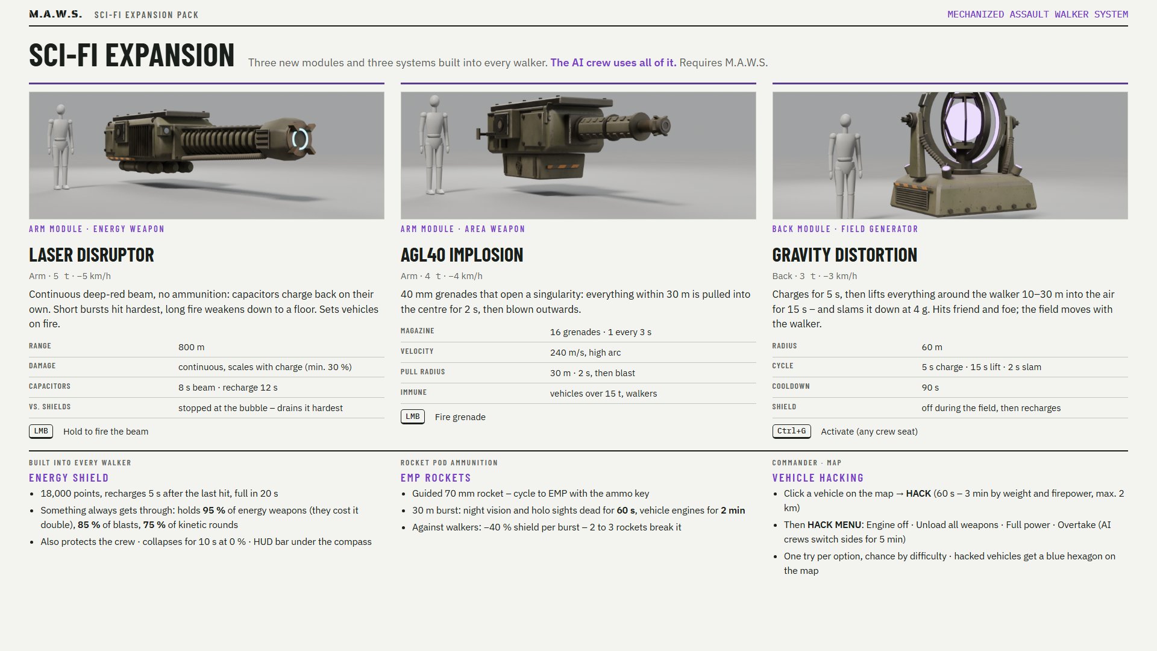Click the BUILT INTO EVERY WALKER label

pos(80,463)
